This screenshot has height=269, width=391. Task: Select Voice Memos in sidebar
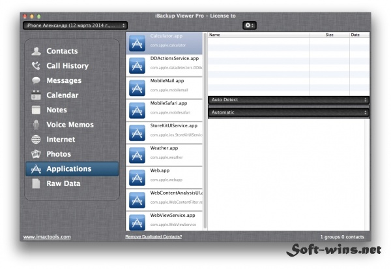[72, 125]
